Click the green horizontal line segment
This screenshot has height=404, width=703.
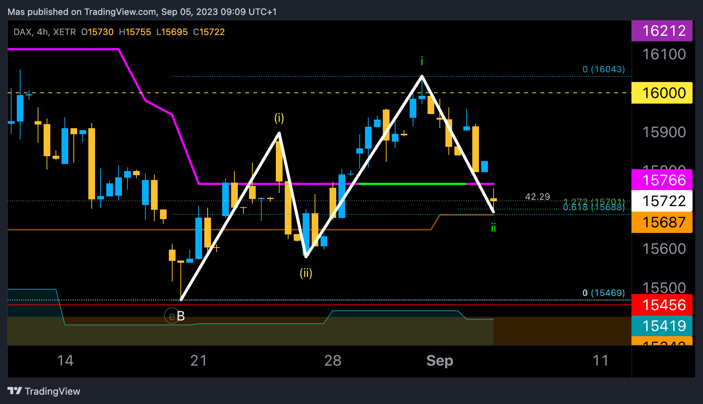[412, 184]
